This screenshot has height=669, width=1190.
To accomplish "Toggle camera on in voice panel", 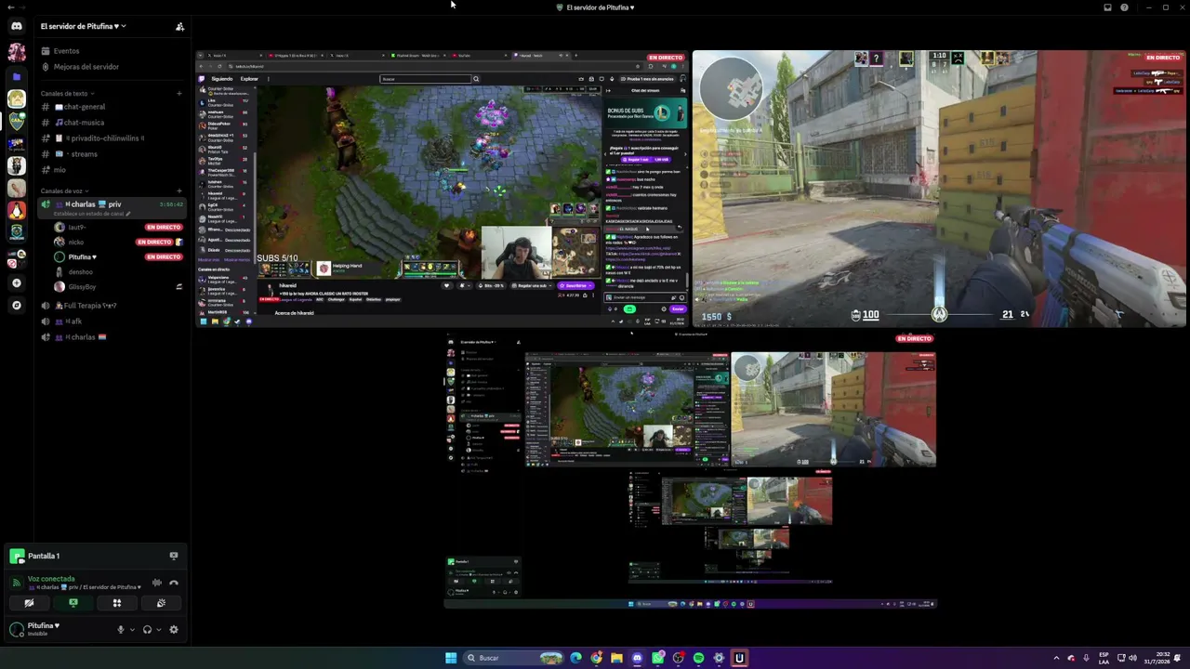I will pyautogui.click(x=29, y=603).
